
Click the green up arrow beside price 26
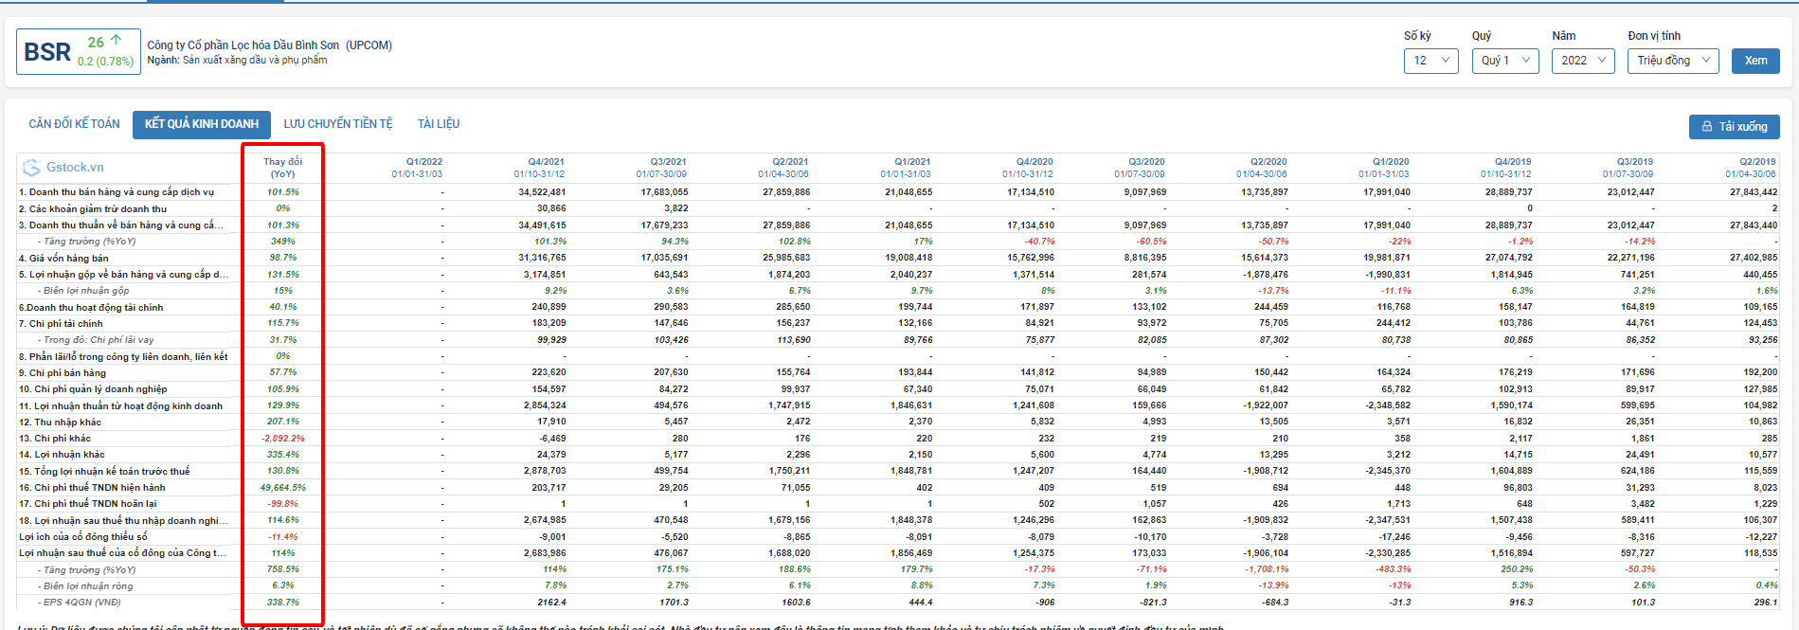point(117,41)
